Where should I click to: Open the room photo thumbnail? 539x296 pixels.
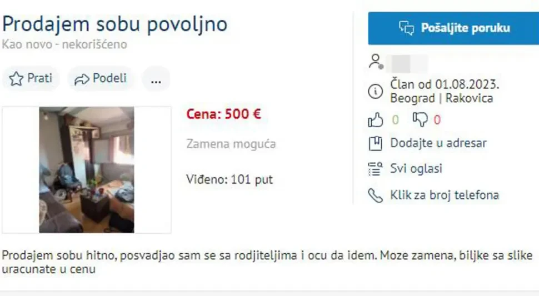click(x=87, y=169)
